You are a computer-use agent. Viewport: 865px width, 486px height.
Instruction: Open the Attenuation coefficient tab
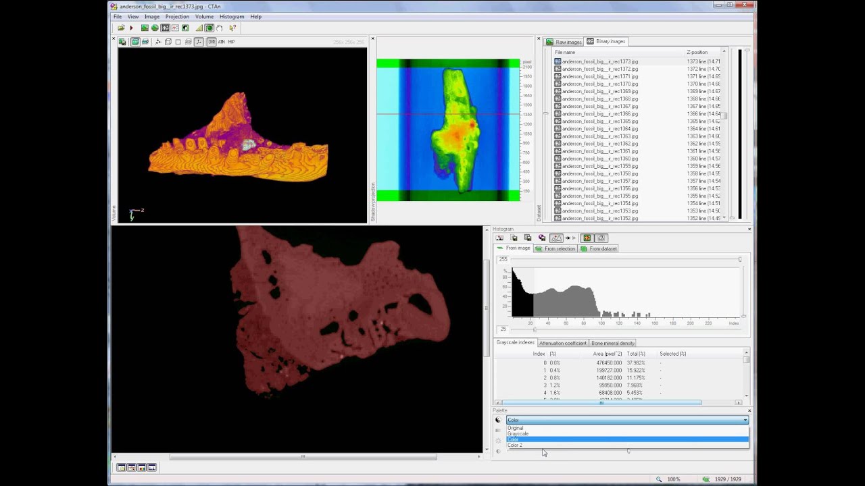click(563, 343)
